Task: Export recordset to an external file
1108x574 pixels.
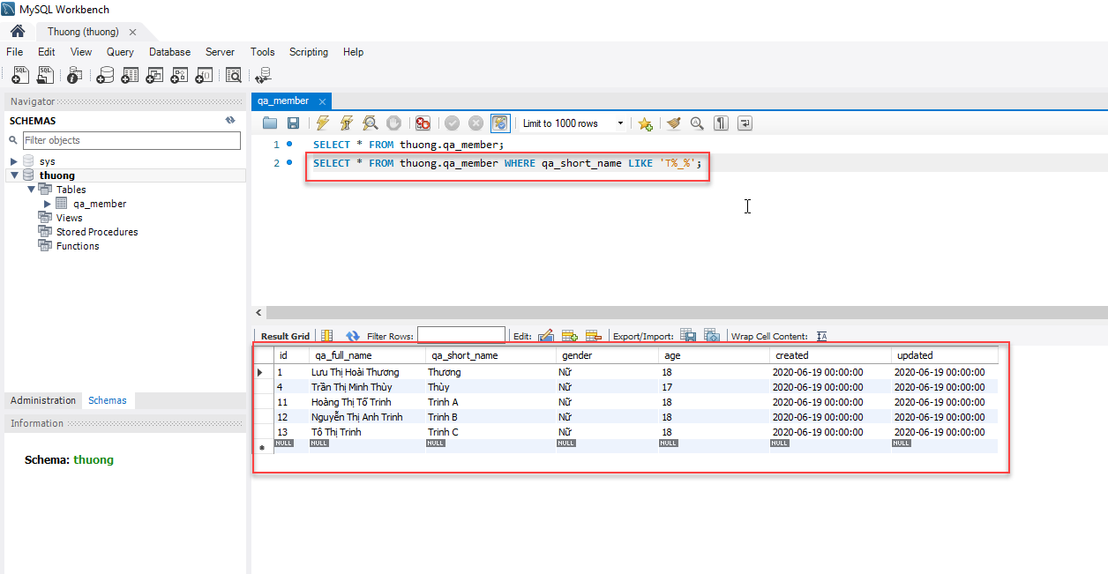Action: pyautogui.click(x=688, y=336)
